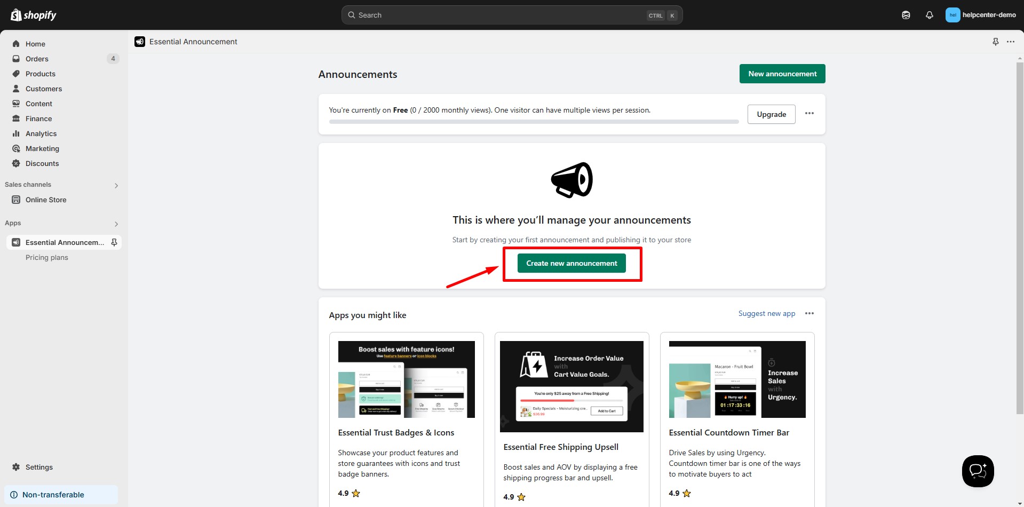This screenshot has width=1024, height=507.
Task: Click the Upgrade button
Action: (x=771, y=114)
